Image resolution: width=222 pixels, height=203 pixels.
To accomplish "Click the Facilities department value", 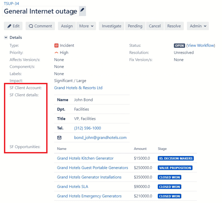I will click(x=81, y=109).
